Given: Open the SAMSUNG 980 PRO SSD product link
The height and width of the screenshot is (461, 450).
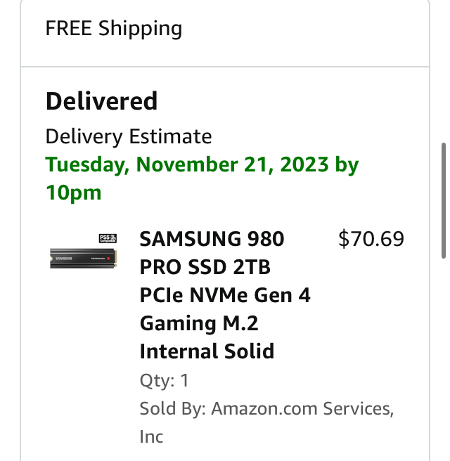Looking at the screenshot, I should (x=212, y=240).
